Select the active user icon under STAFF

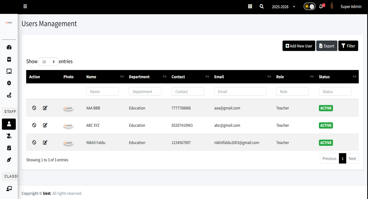(9, 124)
